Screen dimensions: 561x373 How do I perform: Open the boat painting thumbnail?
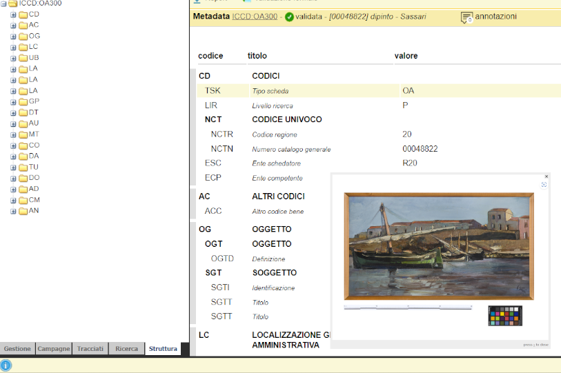[x=439, y=246]
